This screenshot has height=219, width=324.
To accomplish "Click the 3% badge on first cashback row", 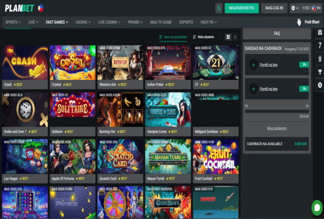I will pos(304,65).
